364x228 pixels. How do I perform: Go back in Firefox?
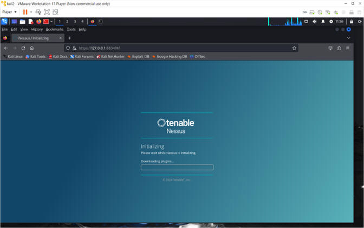[6, 48]
